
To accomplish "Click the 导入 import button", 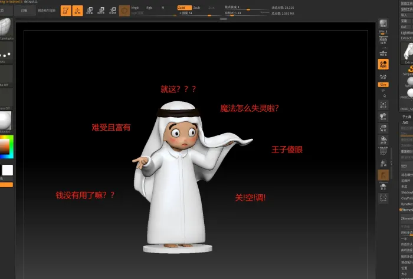I will (407, 15).
